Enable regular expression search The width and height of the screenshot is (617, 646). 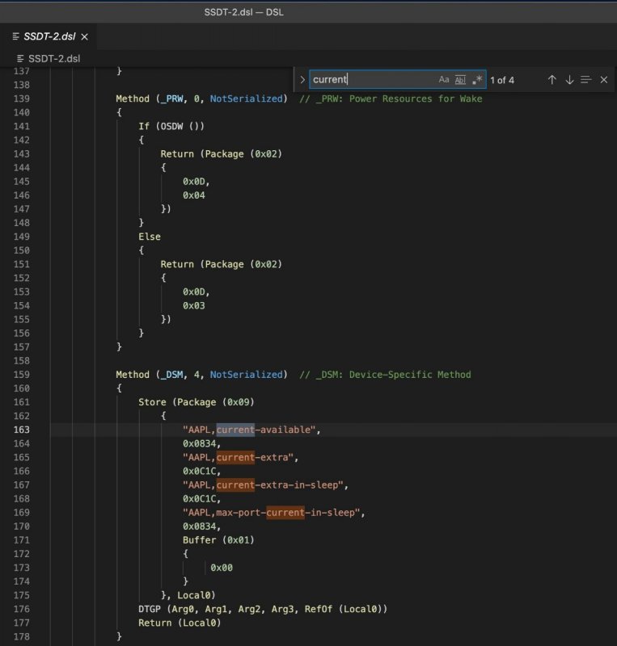click(x=477, y=80)
